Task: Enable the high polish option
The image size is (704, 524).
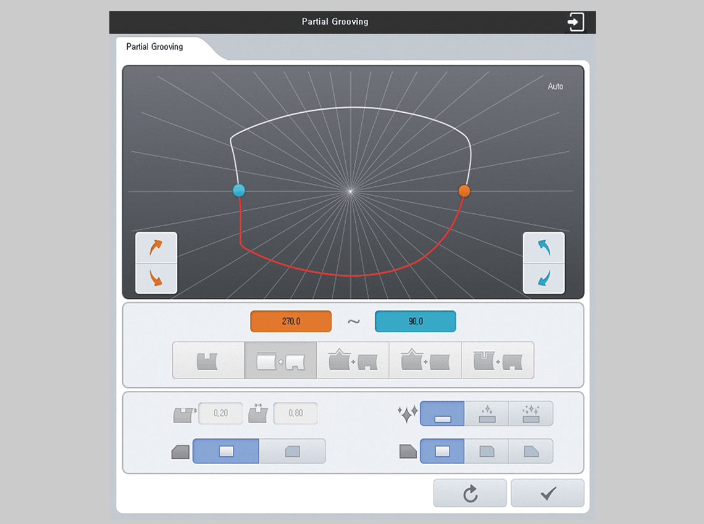Action: pos(530,414)
